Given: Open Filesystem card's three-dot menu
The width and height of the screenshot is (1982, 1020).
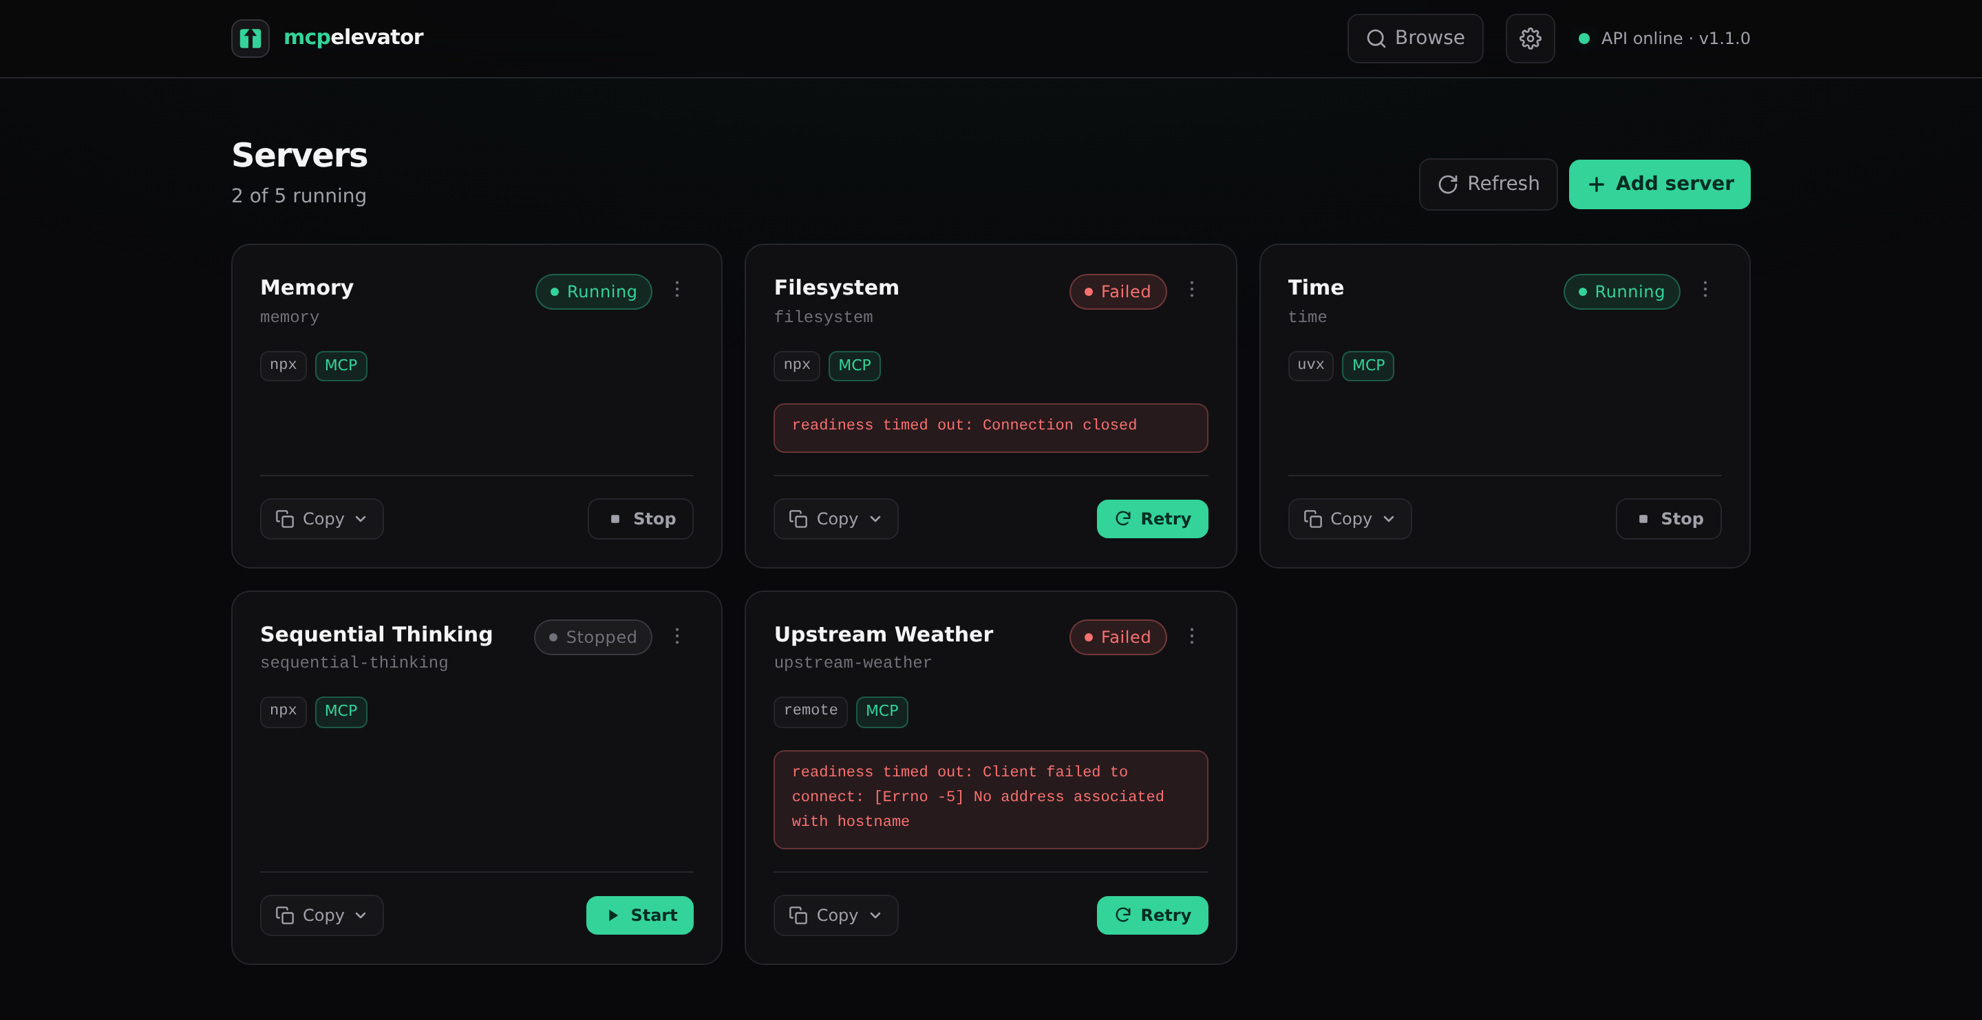Looking at the screenshot, I should click(1191, 289).
